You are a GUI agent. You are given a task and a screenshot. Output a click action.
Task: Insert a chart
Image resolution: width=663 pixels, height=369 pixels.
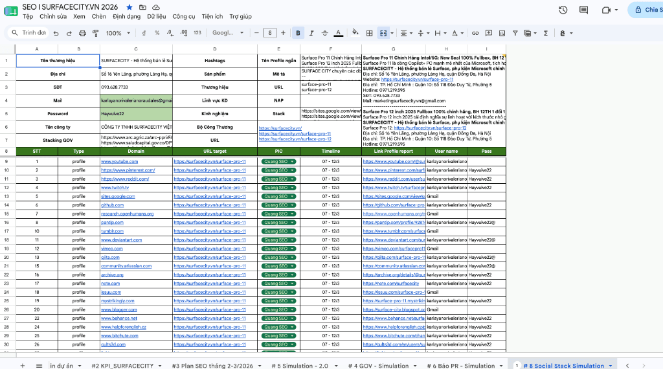[502, 33]
